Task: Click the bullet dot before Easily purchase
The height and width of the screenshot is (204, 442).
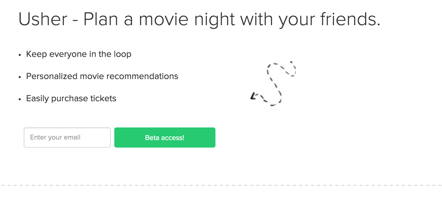Action: coord(20,99)
